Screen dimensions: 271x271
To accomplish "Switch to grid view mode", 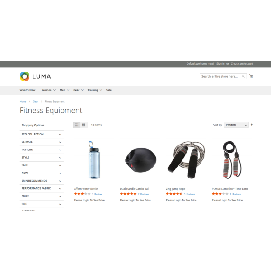I will [77, 125].
